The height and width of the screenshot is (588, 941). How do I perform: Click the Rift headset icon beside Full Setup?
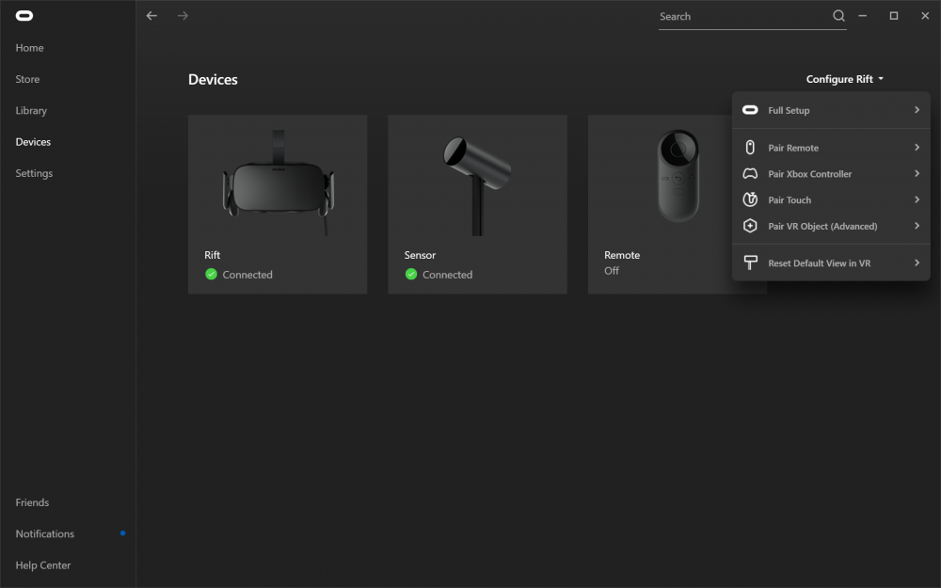click(x=750, y=110)
